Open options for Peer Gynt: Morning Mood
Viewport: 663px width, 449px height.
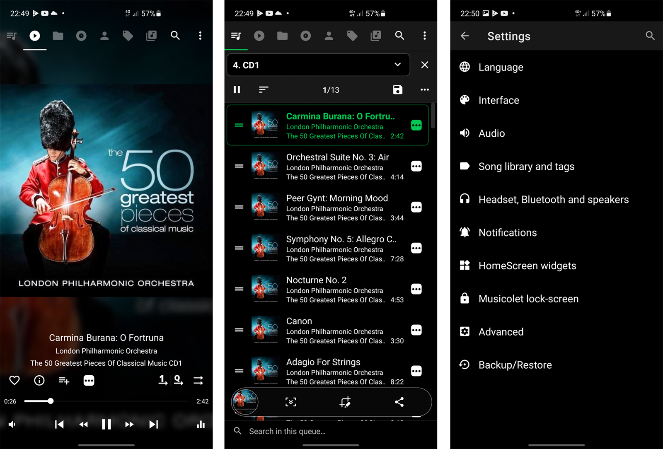point(416,207)
